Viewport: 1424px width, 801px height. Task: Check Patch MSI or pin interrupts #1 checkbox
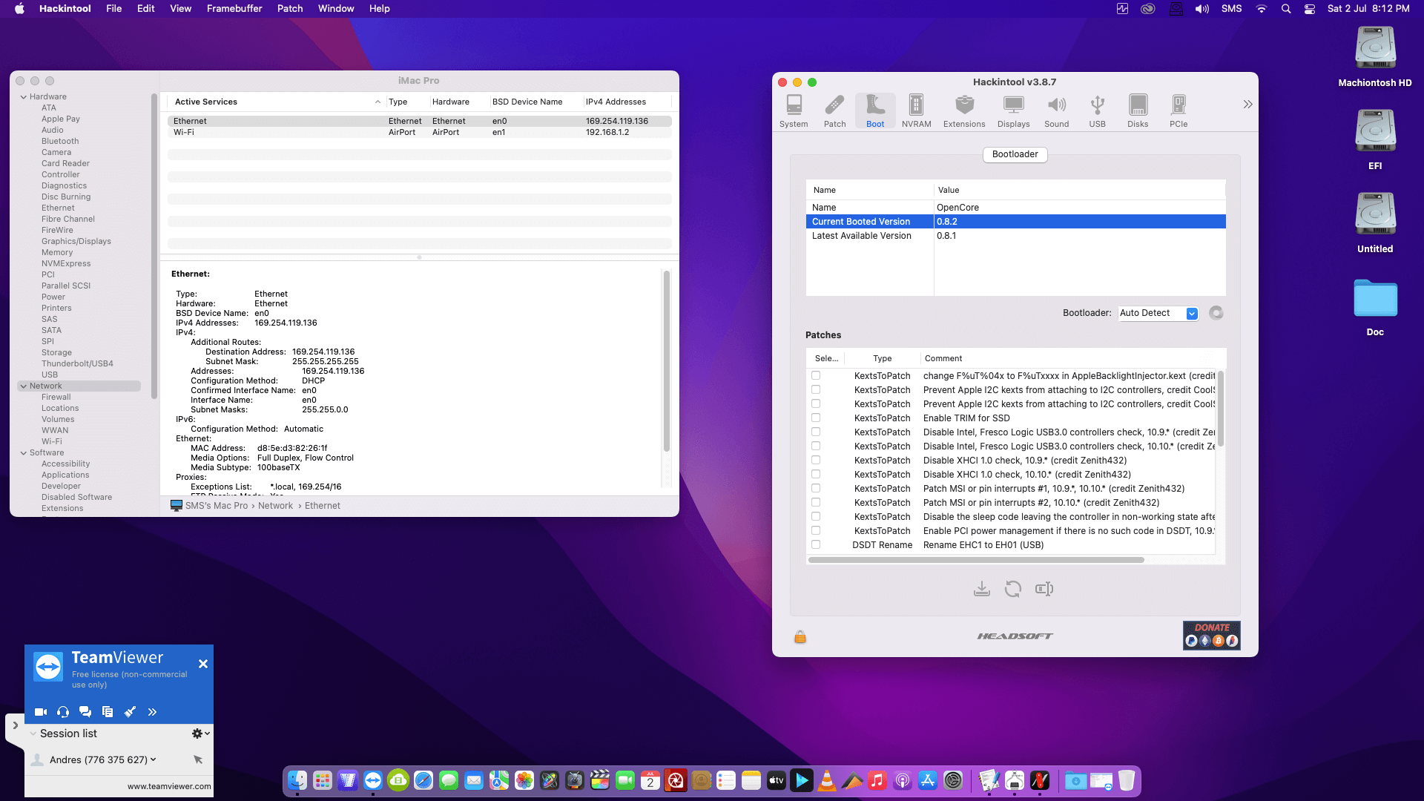pos(816,488)
